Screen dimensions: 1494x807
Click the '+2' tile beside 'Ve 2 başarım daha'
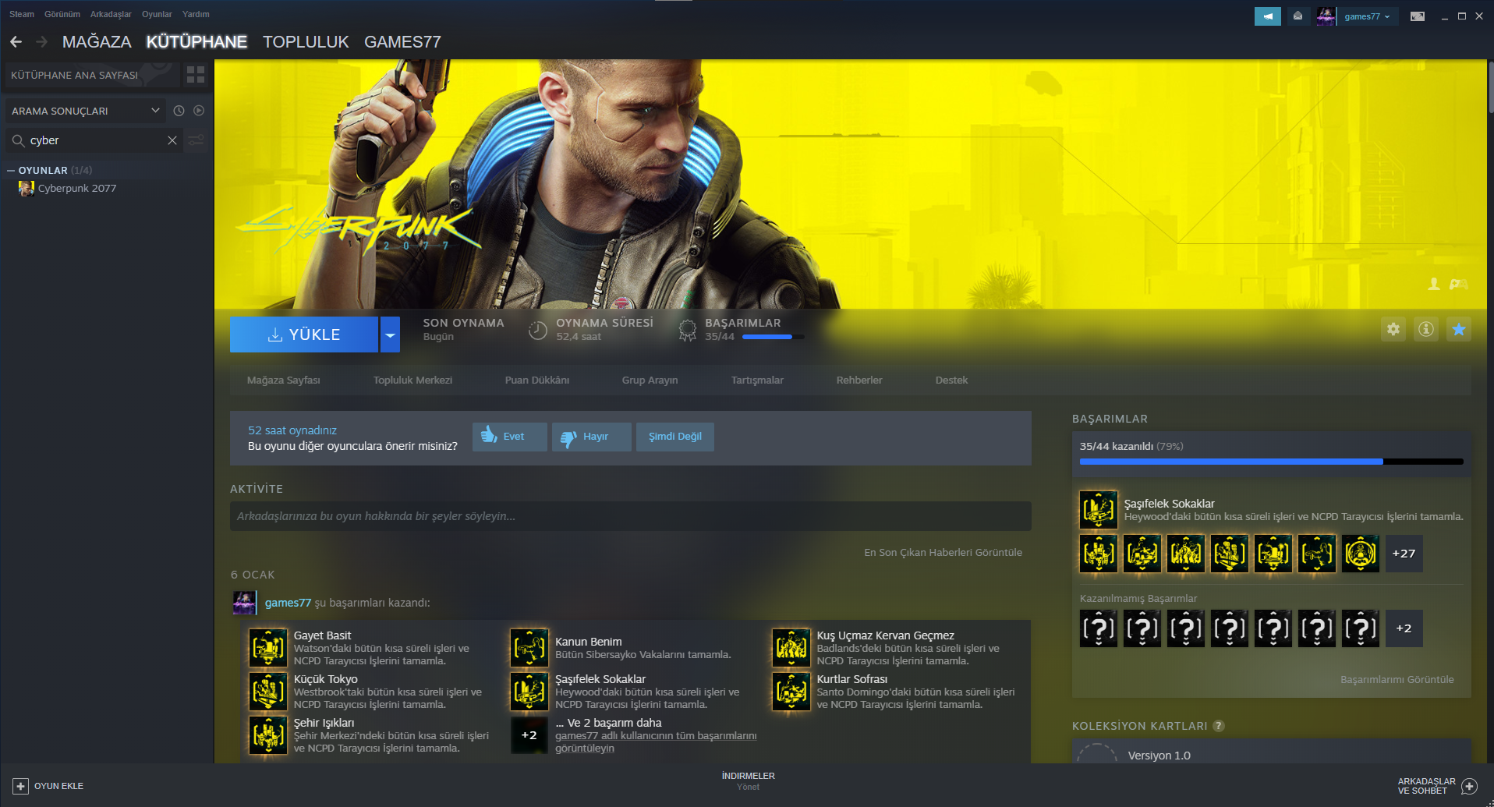(529, 735)
